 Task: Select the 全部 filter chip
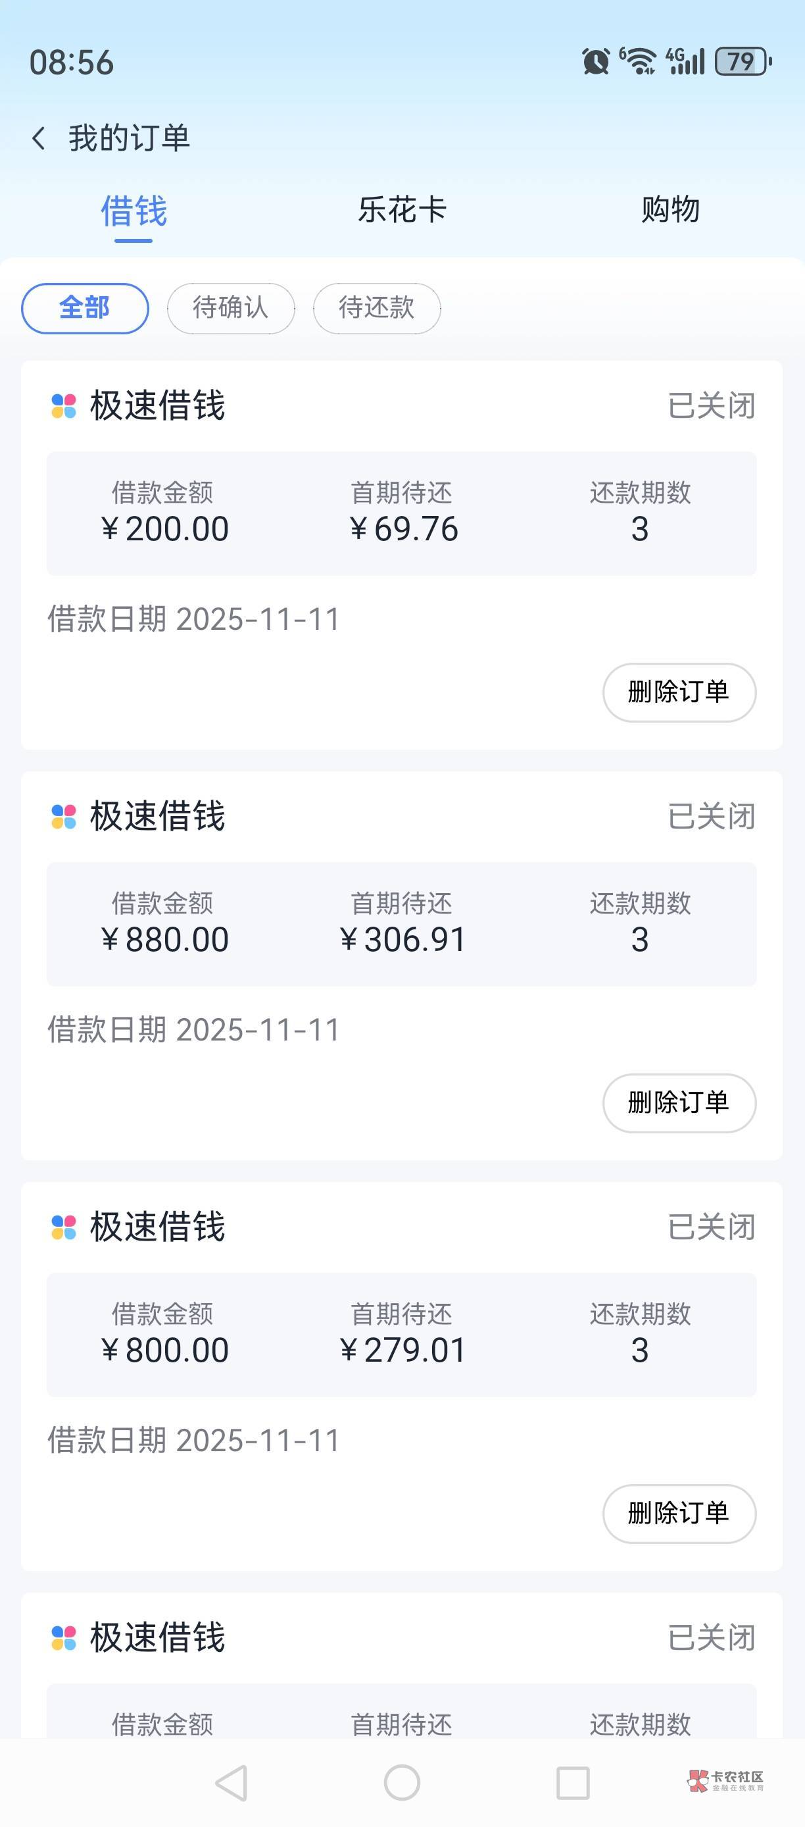pyautogui.click(x=85, y=309)
